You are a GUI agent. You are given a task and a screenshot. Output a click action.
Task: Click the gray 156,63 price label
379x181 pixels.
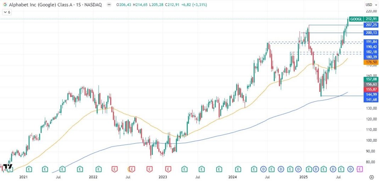point(371,84)
